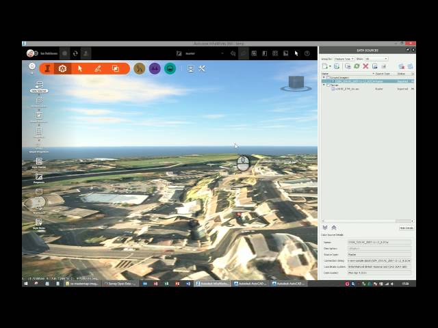Image resolution: width=438 pixels, height=328 pixels.
Task: Open the Proposals sidebar icon
Action: pyautogui.click(x=39, y=178)
